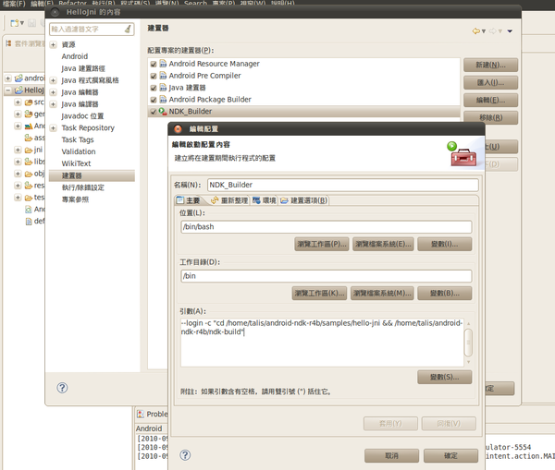Close the 編輯配置 dialog
The width and height of the screenshot is (555, 470).
(x=178, y=129)
